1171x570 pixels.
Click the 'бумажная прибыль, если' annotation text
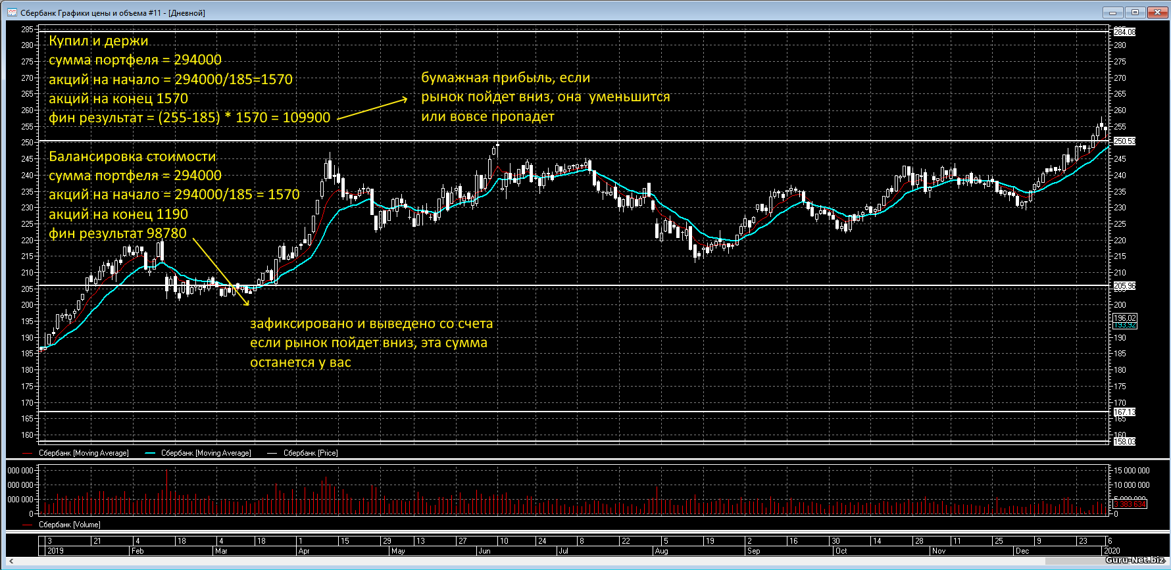pyautogui.click(x=506, y=78)
